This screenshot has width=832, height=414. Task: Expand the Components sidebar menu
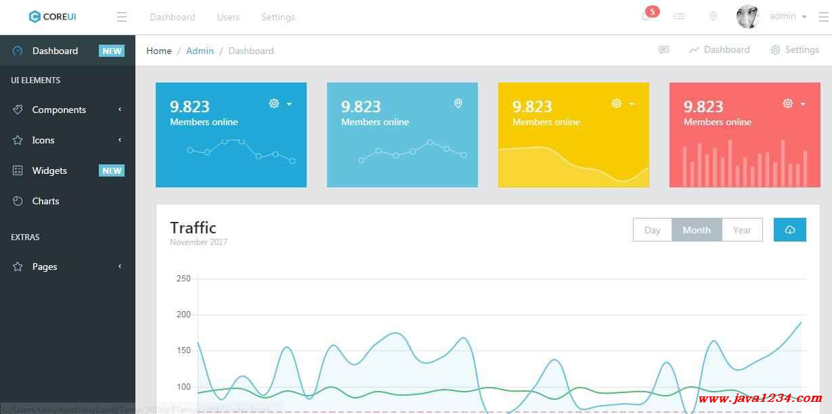pyautogui.click(x=59, y=110)
